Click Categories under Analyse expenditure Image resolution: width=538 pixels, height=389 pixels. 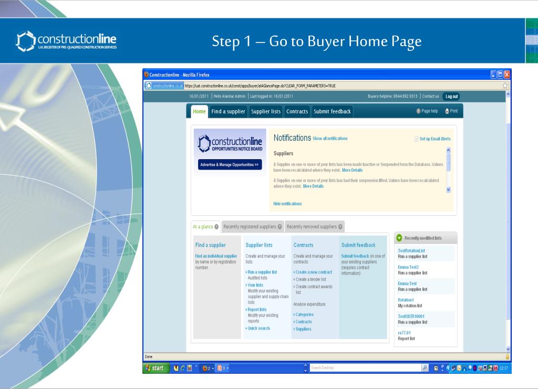tap(304, 314)
